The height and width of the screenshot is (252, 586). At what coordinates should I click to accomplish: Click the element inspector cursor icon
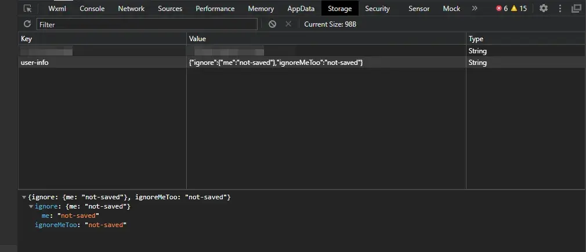coord(27,9)
